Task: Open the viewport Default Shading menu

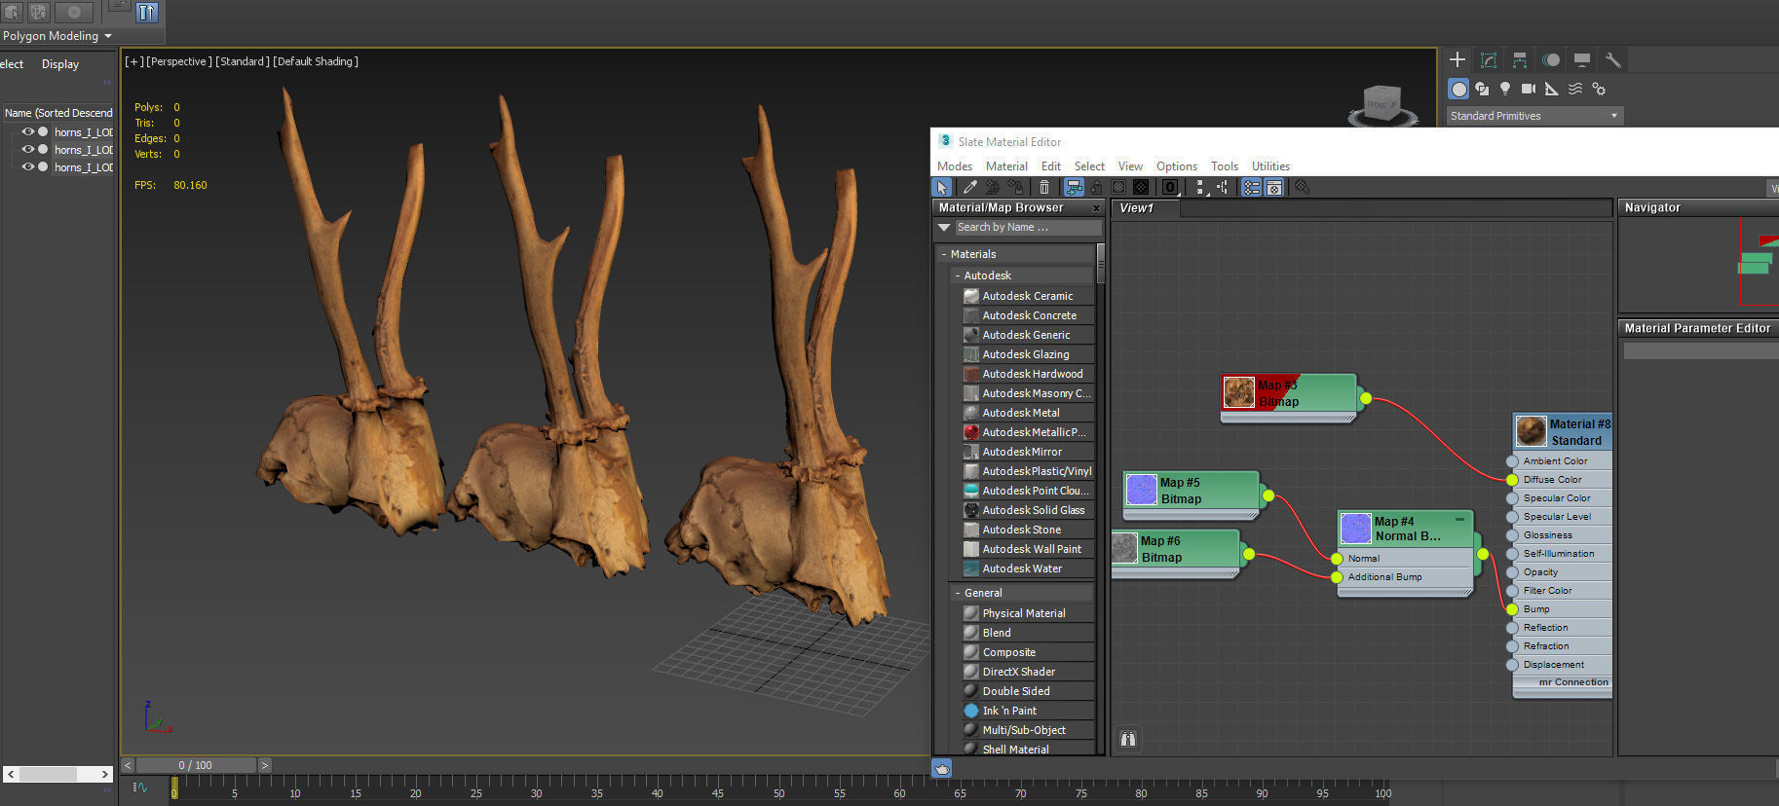Action: [316, 61]
